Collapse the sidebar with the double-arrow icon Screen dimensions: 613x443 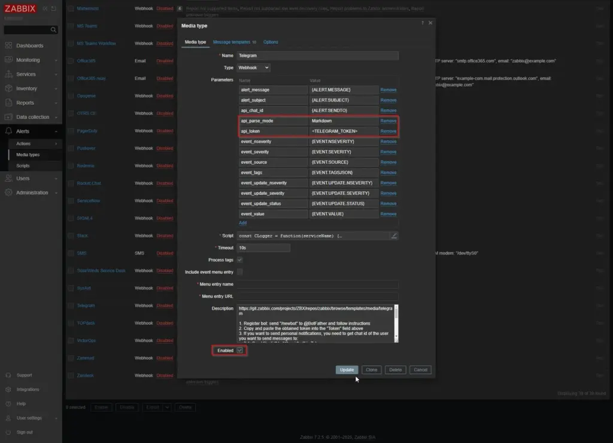point(45,8)
